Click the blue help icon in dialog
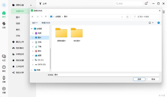This screenshot has width=167, height=97. point(158,23)
